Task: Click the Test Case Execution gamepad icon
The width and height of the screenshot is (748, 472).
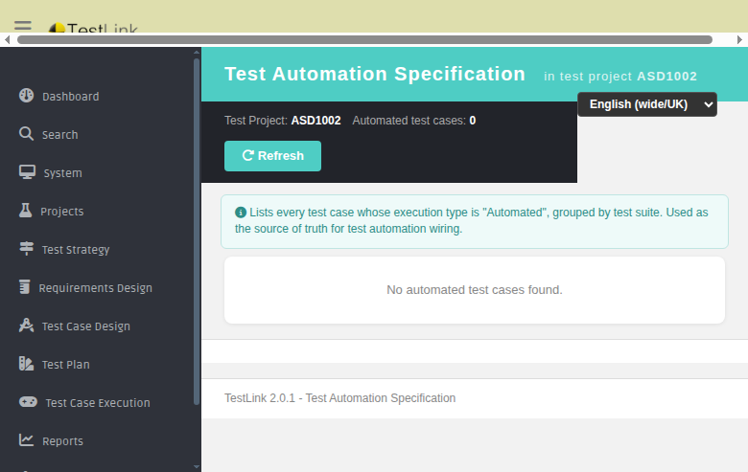Action: click(x=28, y=402)
